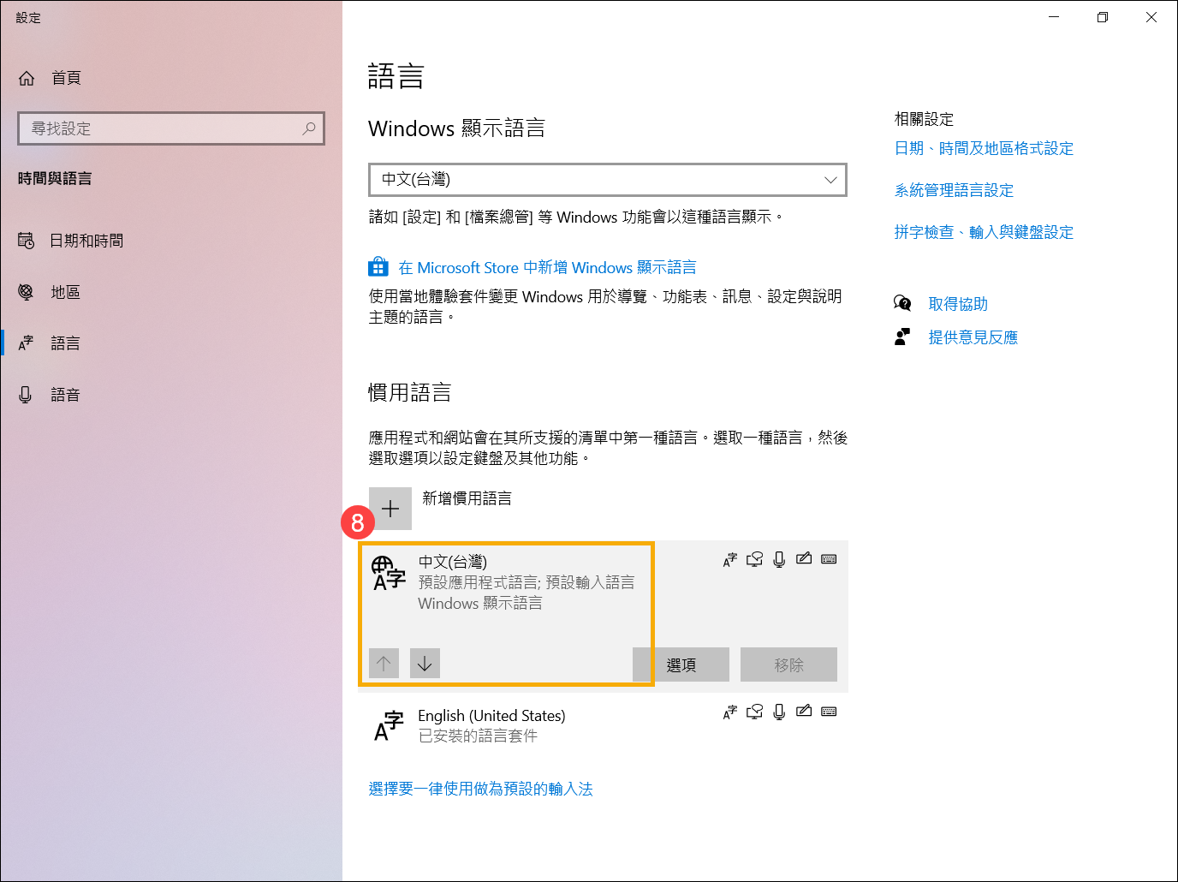
Task: Click the 移除 button for 中文(台灣)
Action: click(789, 664)
